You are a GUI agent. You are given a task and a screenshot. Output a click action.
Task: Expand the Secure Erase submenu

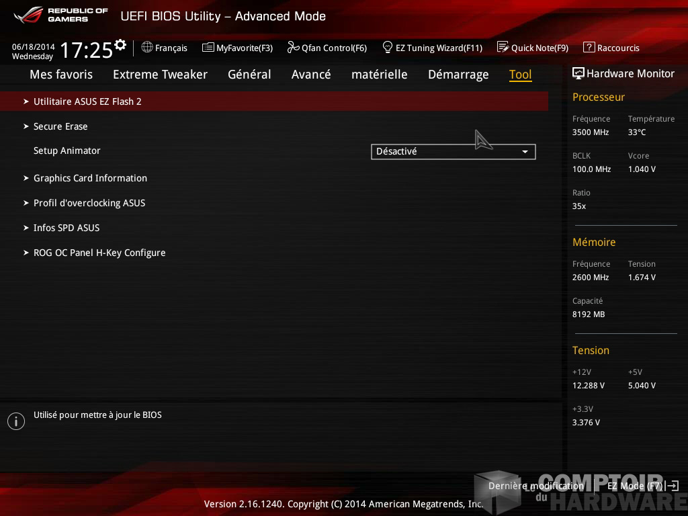60,126
